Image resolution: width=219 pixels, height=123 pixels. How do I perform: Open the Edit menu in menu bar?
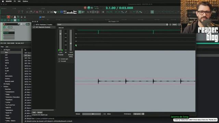click(x=19, y=1)
